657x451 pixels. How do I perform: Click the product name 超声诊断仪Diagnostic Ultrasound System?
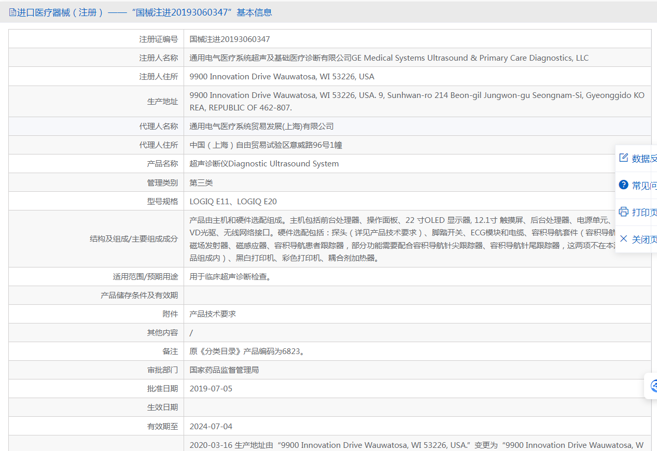point(264,164)
